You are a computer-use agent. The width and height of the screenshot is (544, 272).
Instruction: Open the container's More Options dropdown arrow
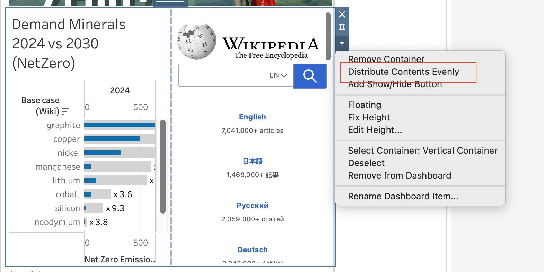(342, 43)
